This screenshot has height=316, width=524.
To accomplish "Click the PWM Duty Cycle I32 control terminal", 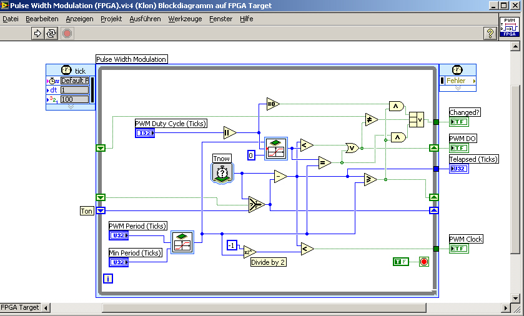I will point(145,133).
